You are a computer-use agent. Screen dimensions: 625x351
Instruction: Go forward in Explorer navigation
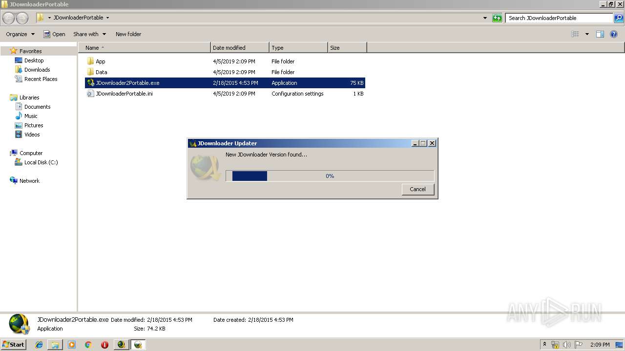click(22, 18)
